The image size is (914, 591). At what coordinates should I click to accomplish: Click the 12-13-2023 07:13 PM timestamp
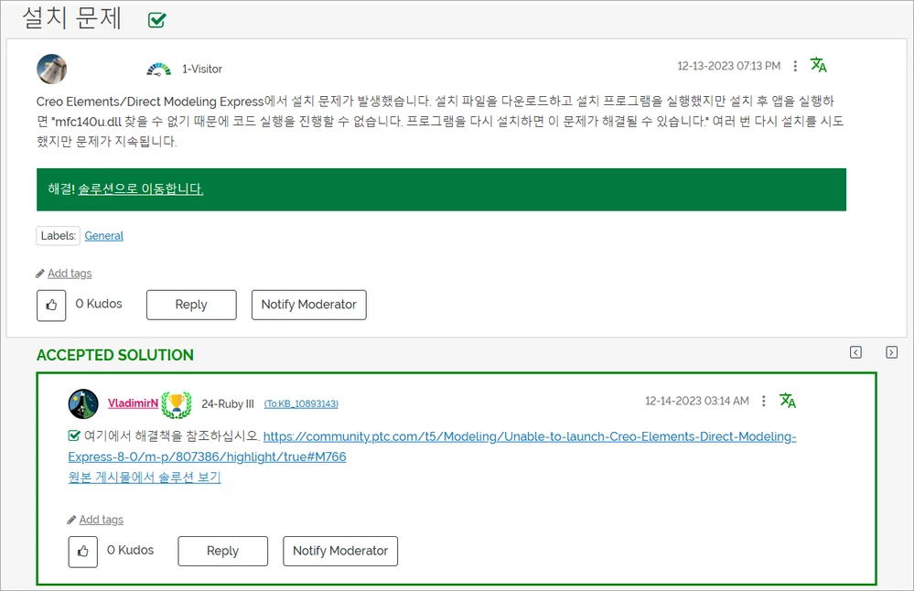[728, 66]
